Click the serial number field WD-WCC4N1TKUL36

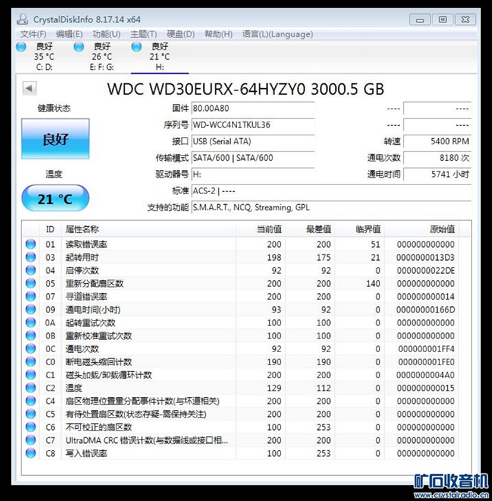click(253, 124)
